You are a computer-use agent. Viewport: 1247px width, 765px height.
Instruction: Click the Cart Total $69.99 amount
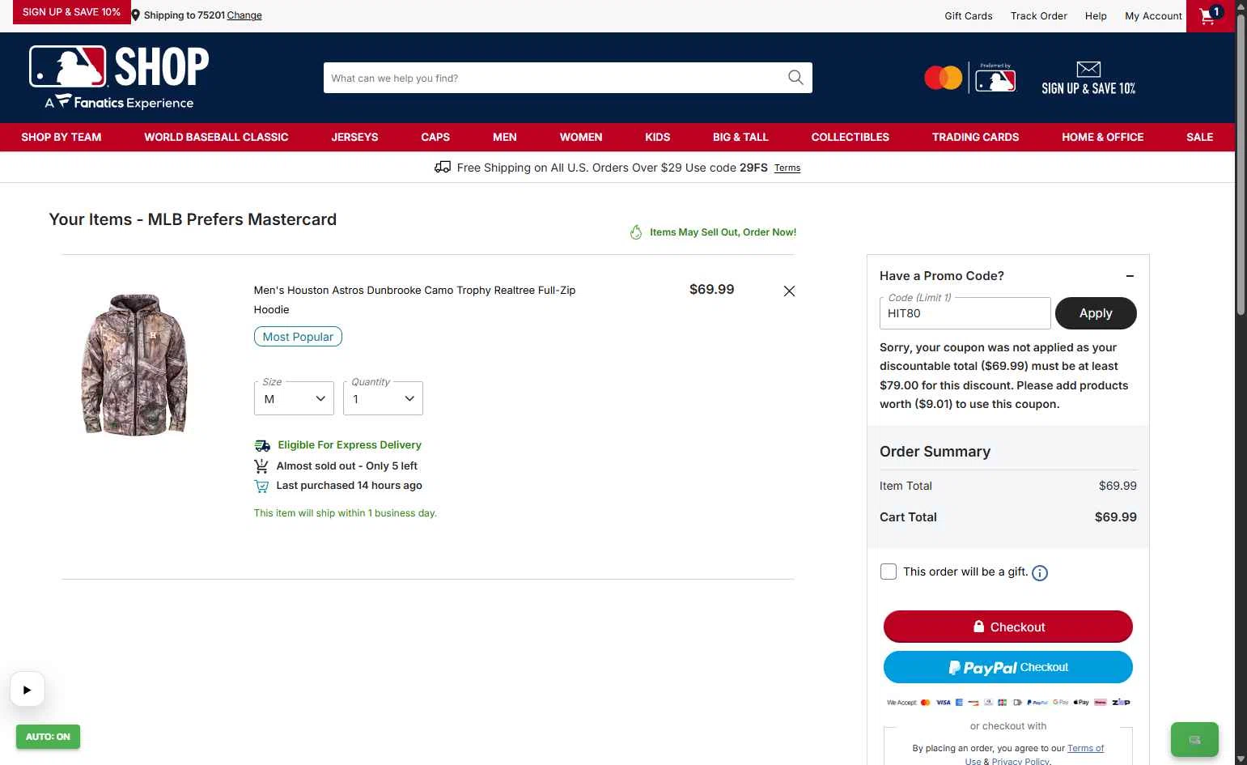tap(1115, 517)
